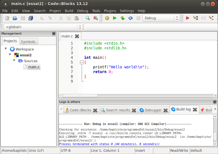Collapse the main function fold marker
The image size is (218, 154).
[x=82, y=62]
